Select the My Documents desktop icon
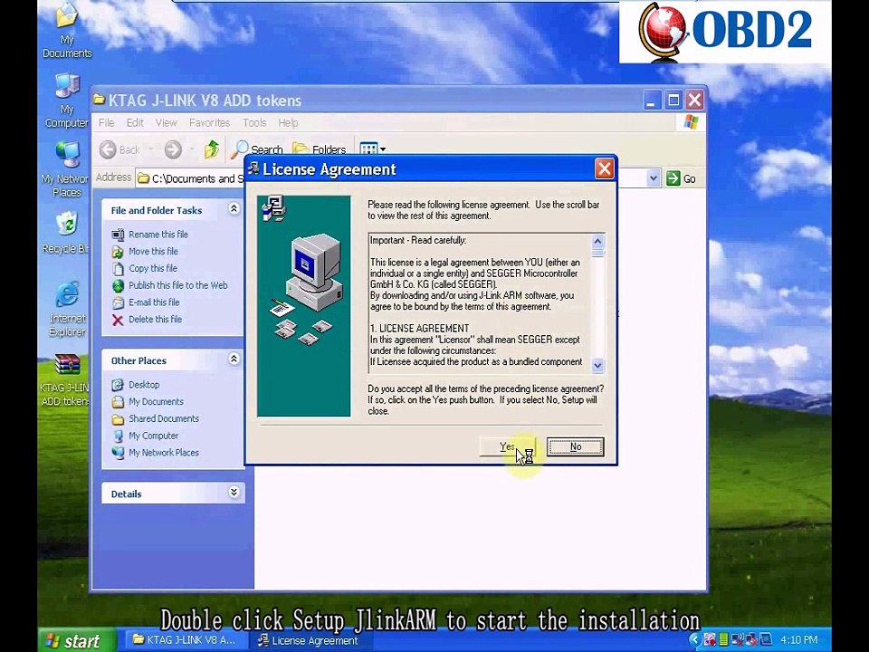This screenshot has width=869, height=652. (66, 29)
